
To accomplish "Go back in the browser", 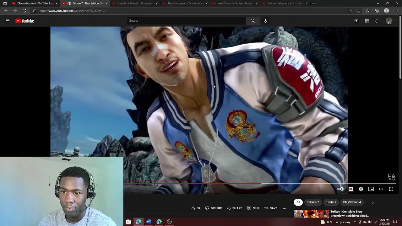I will pos(6,11).
